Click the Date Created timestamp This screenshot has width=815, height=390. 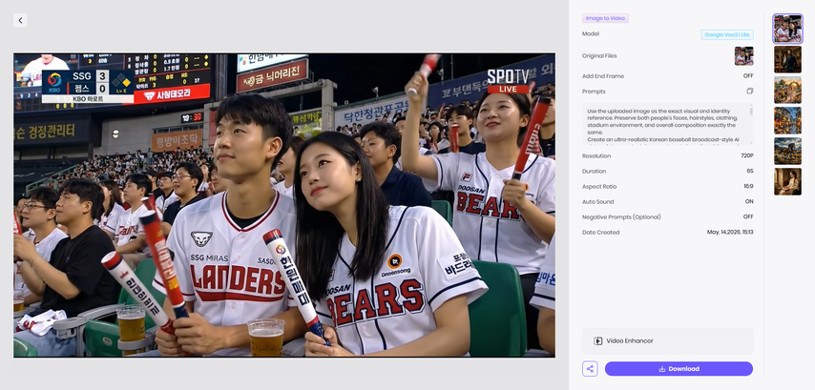click(730, 232)
